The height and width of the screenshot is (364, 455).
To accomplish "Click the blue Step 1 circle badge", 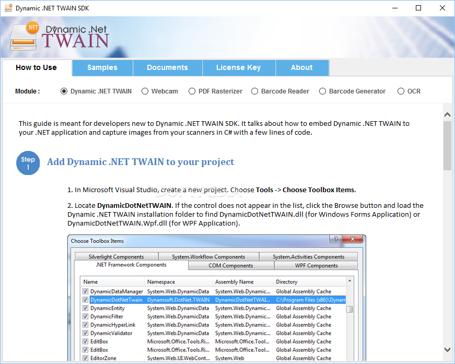I will click(x=28, y=163).
